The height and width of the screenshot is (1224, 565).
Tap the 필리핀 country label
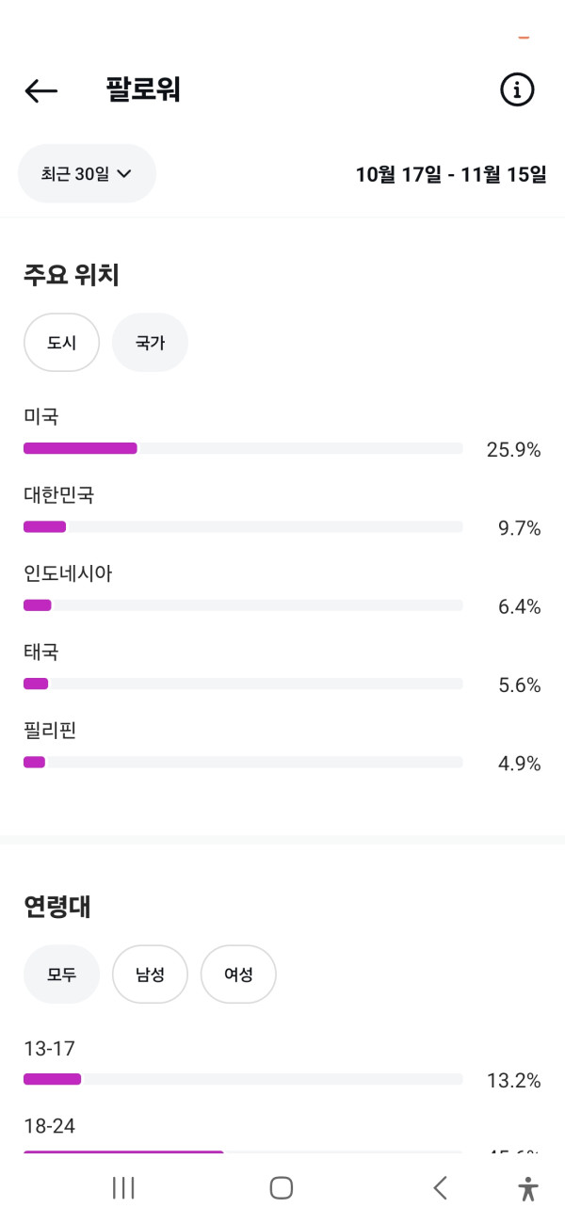[x=50, y=730]
